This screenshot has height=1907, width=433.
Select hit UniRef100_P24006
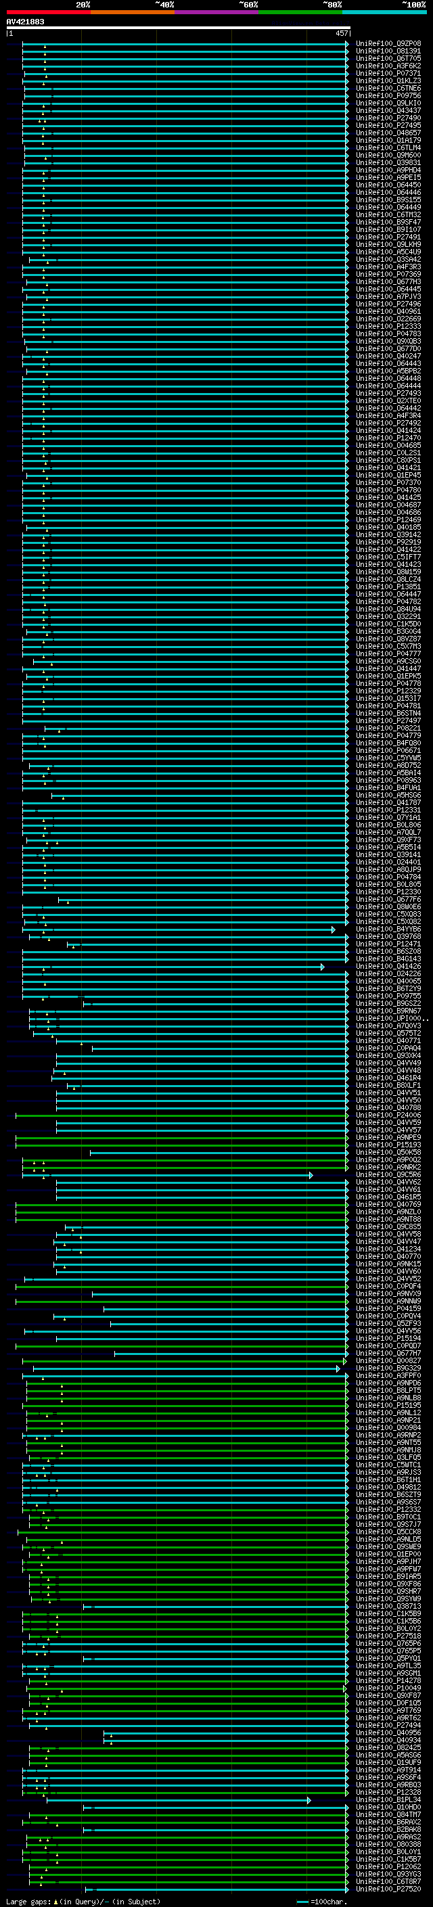coord(388,1115)
